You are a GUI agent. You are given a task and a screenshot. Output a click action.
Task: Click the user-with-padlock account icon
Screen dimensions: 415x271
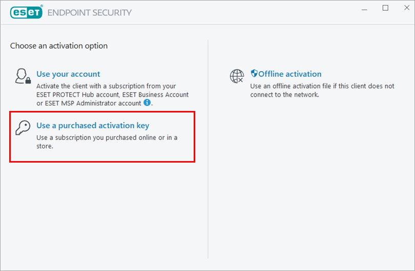pos(23,76)
